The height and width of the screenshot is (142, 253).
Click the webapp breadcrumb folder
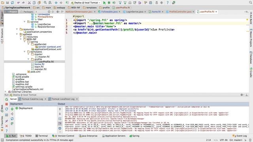(x=59, y=7)
